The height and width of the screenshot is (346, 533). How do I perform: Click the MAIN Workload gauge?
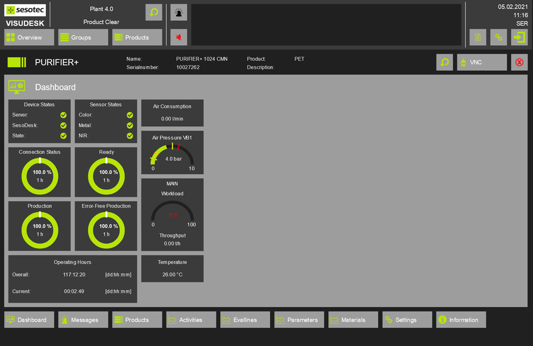[x=172, y=214]
